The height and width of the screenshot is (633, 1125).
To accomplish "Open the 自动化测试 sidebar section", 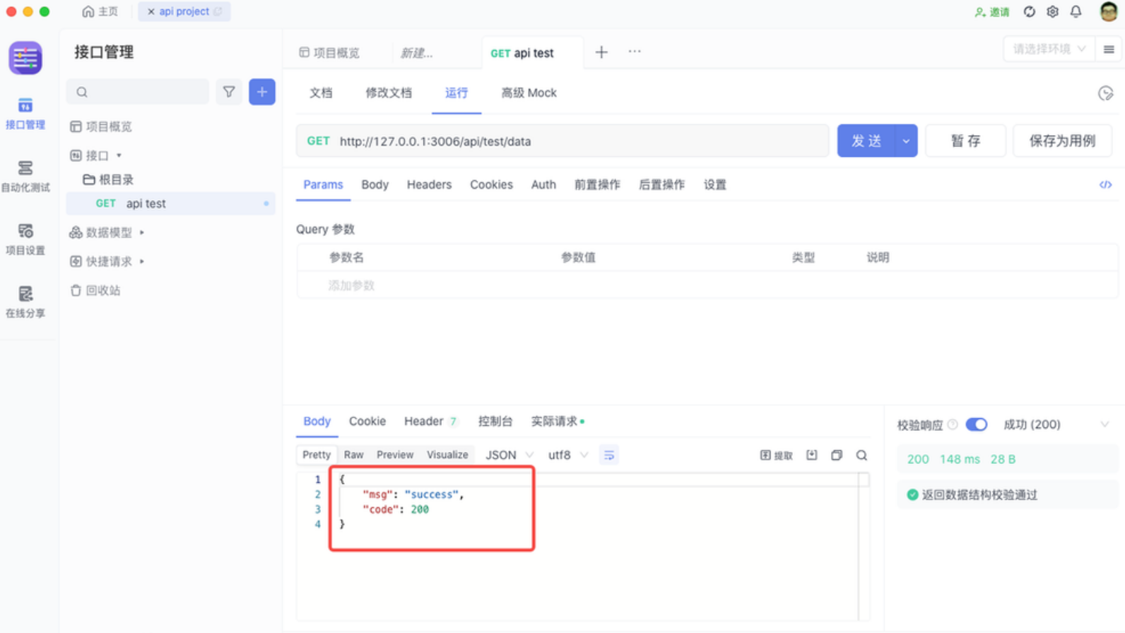I will coord(25,177).
